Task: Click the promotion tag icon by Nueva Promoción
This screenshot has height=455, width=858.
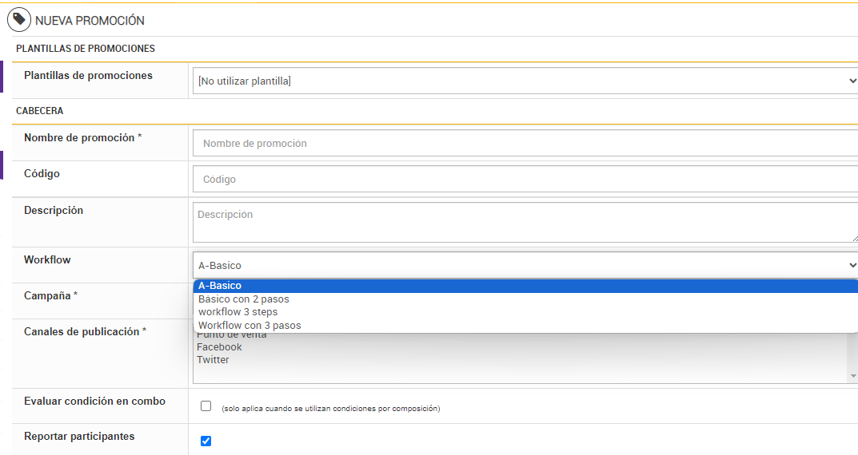Action: tap(19, 20)
